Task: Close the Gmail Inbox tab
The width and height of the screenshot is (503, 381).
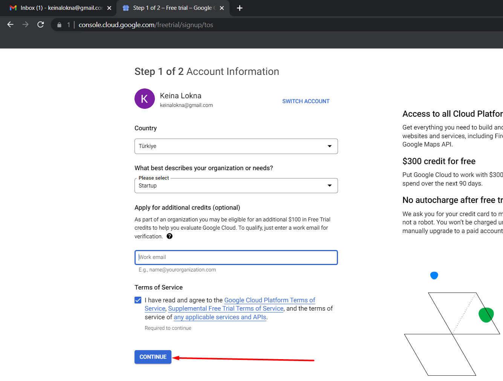Action: pos(109,8)
